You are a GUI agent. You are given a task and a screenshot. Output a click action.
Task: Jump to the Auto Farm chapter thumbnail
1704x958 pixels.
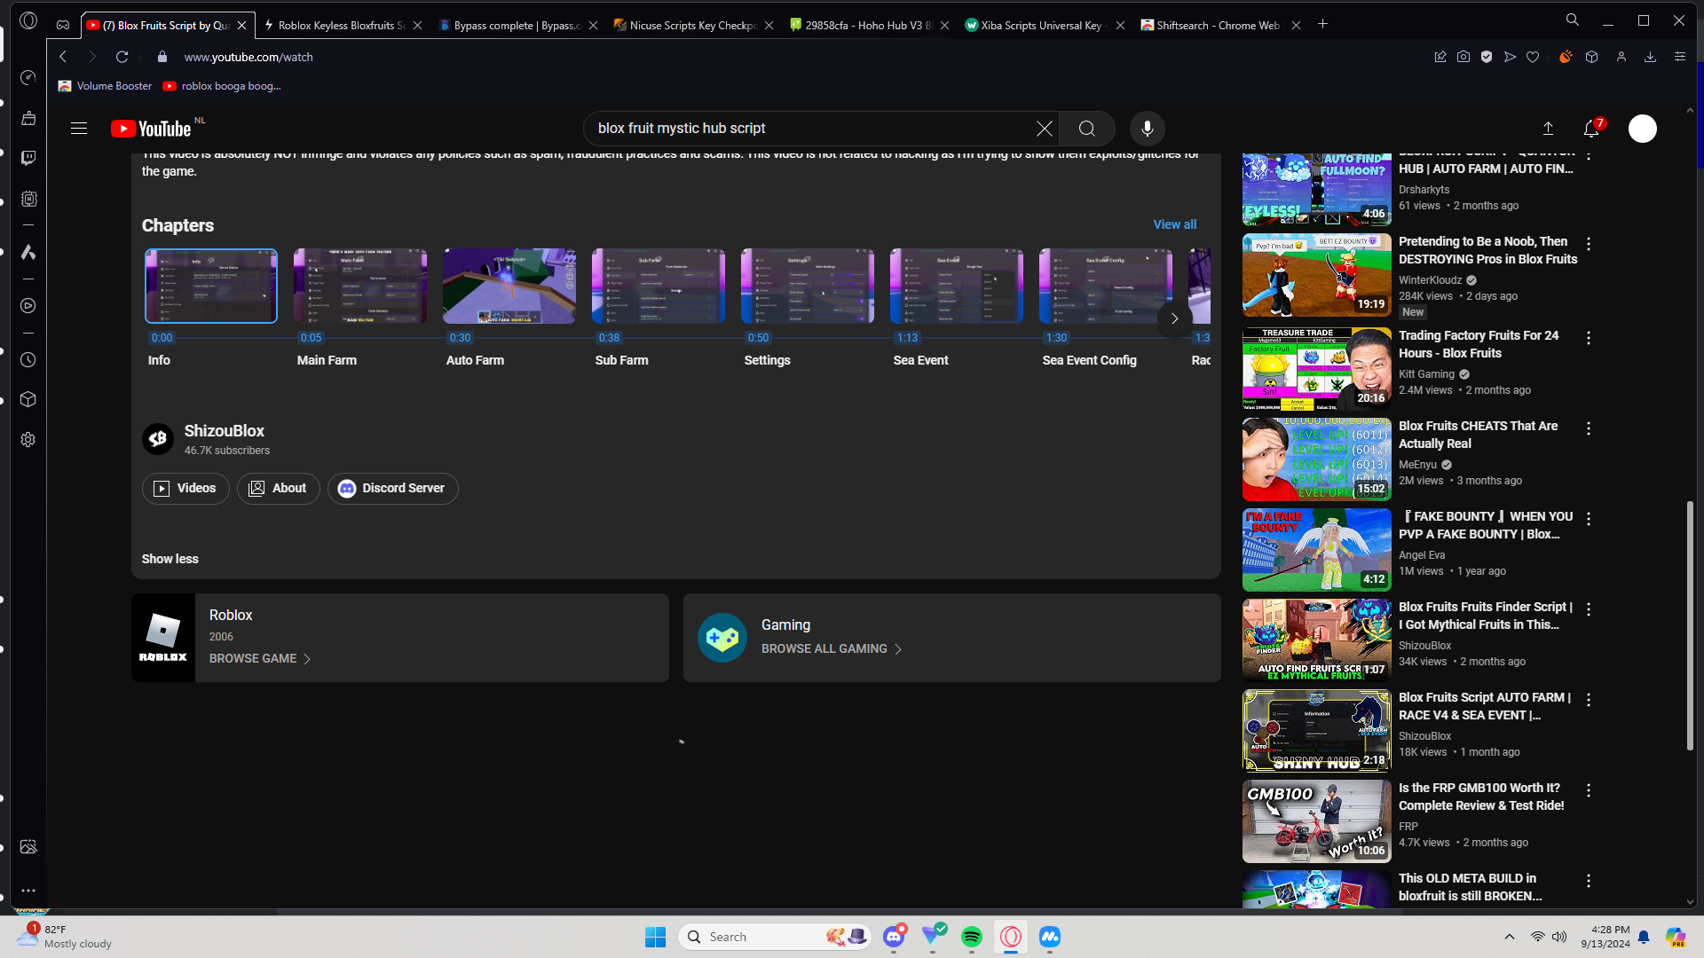(509, 286)
